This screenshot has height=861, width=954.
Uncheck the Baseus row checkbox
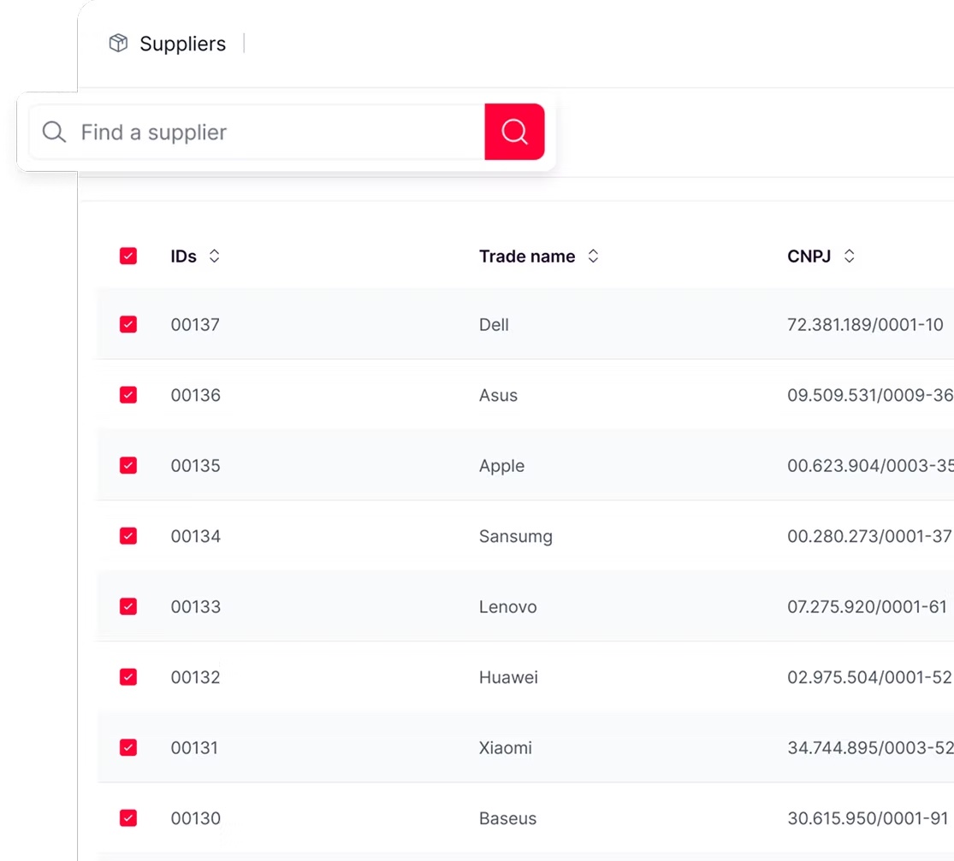pos(128,818)
